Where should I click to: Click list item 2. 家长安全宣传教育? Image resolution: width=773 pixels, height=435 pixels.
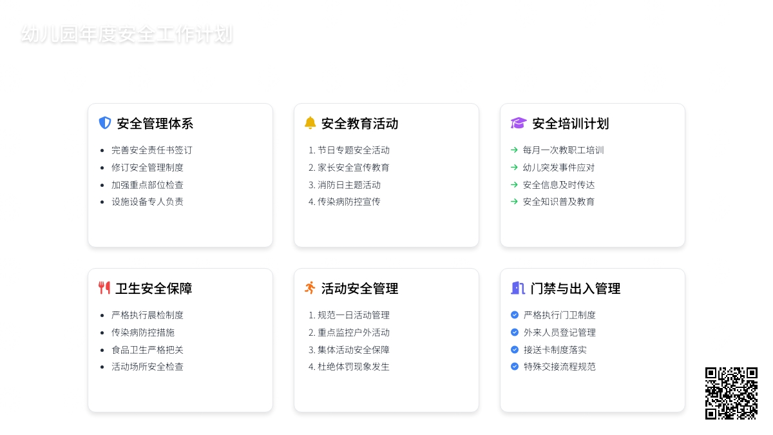[349, 168]
